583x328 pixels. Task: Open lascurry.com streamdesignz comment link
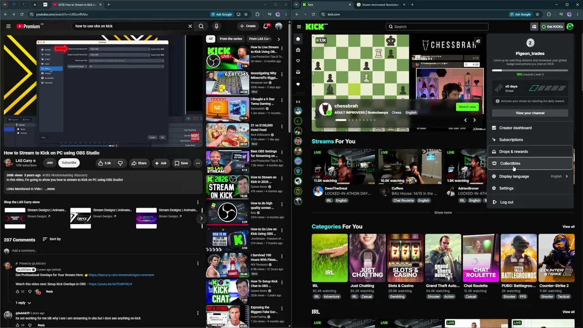pyautogui.click(x=121, y=275)
